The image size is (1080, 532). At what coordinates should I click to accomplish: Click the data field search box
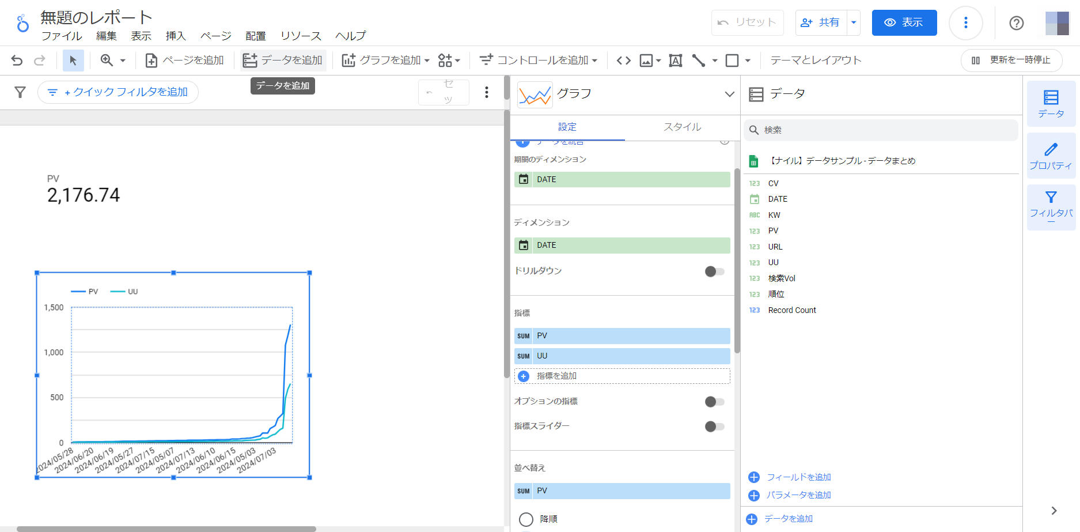coord(881,130)
